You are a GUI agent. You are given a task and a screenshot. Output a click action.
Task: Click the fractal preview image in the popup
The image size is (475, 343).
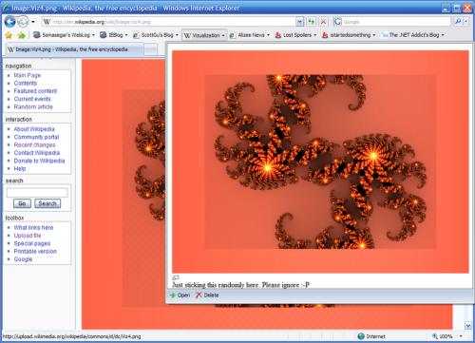click(x=320, y=162)
